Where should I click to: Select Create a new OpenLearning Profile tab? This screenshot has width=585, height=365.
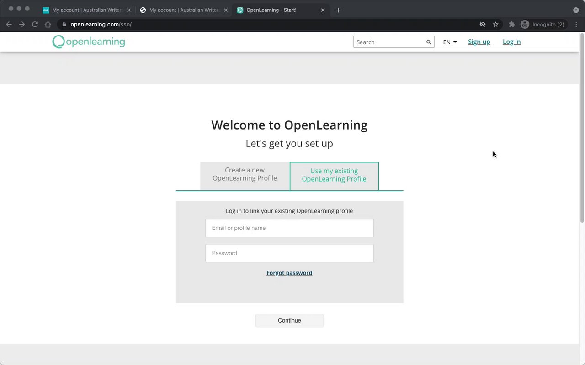coord(245,176)
